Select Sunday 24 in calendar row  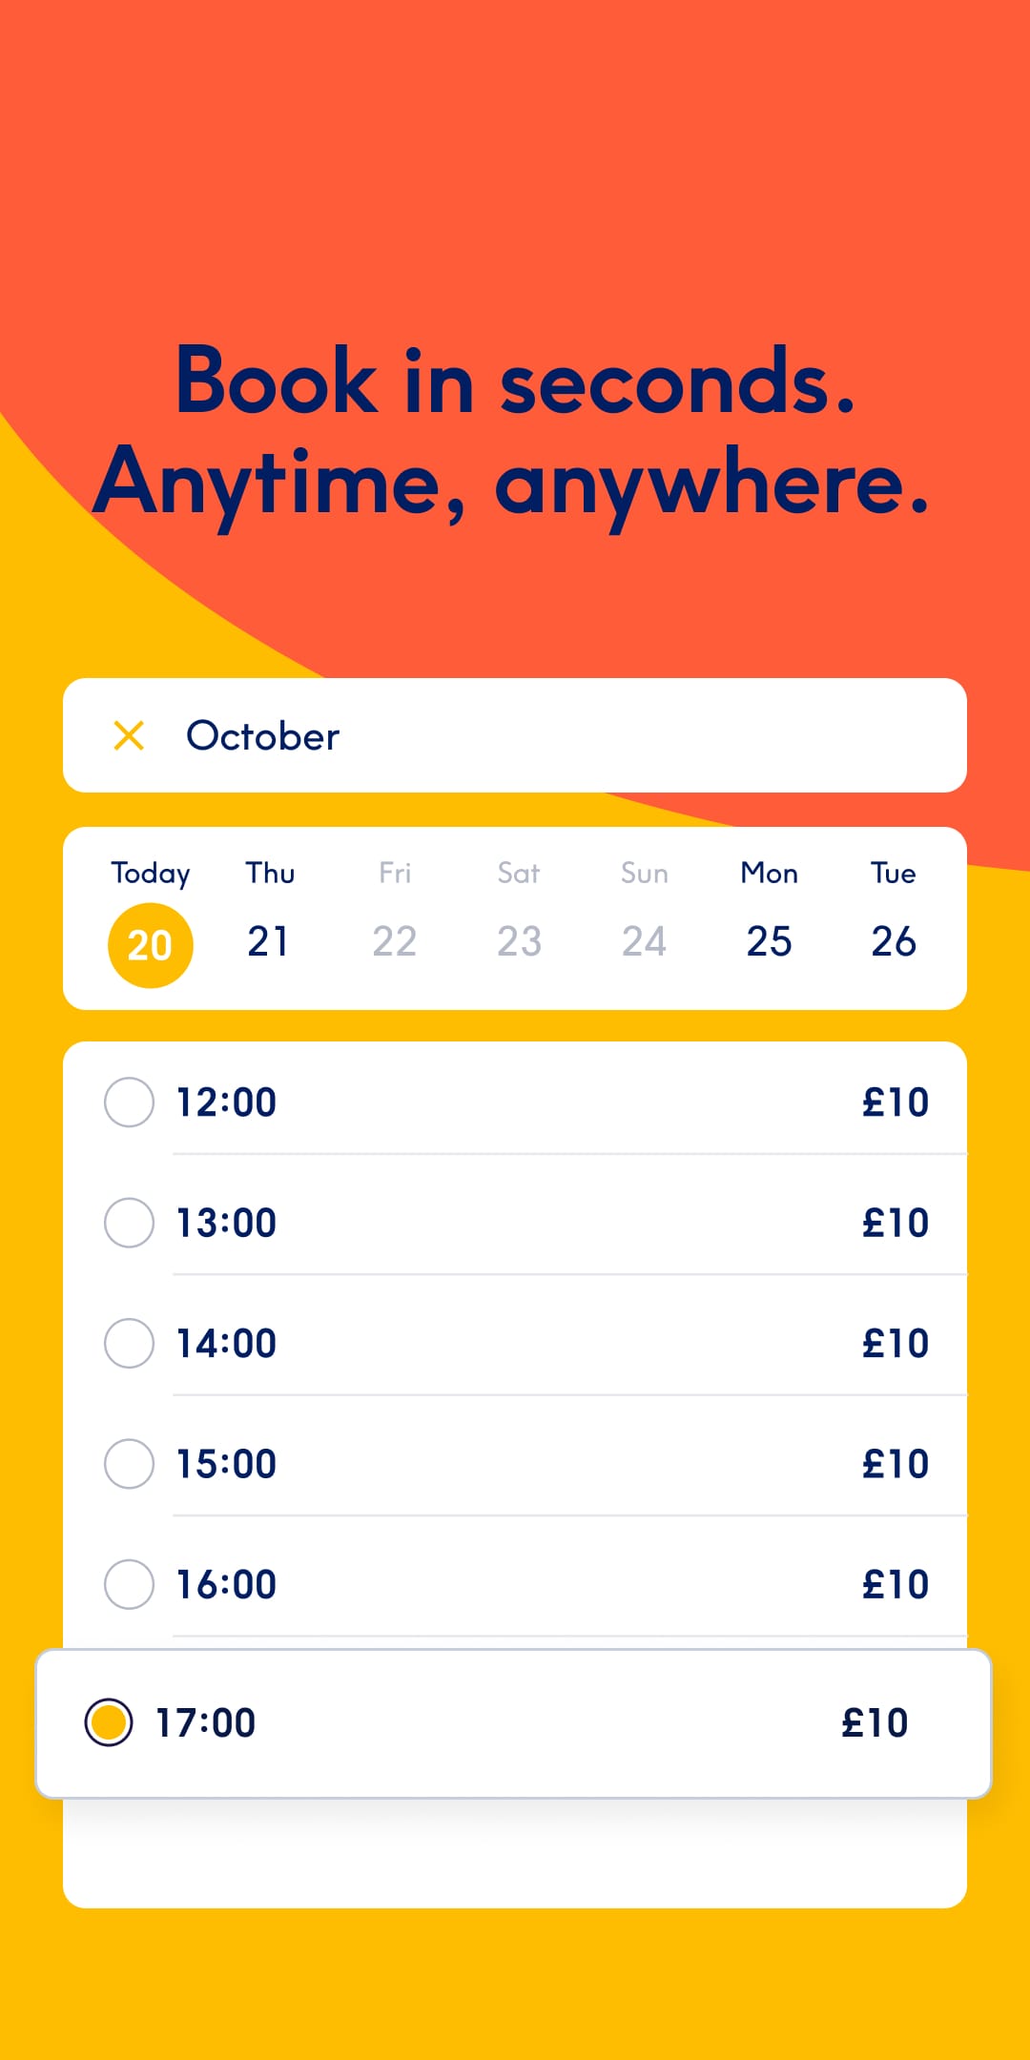coord(644,940)
